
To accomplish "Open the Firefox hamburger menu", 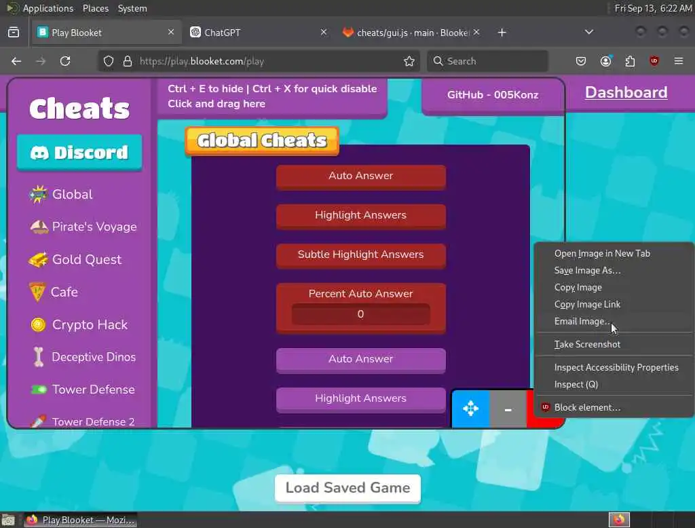I will click(679, 60).
